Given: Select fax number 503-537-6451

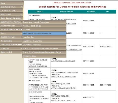Looking at the screenshot, I should tap(105, 46).
